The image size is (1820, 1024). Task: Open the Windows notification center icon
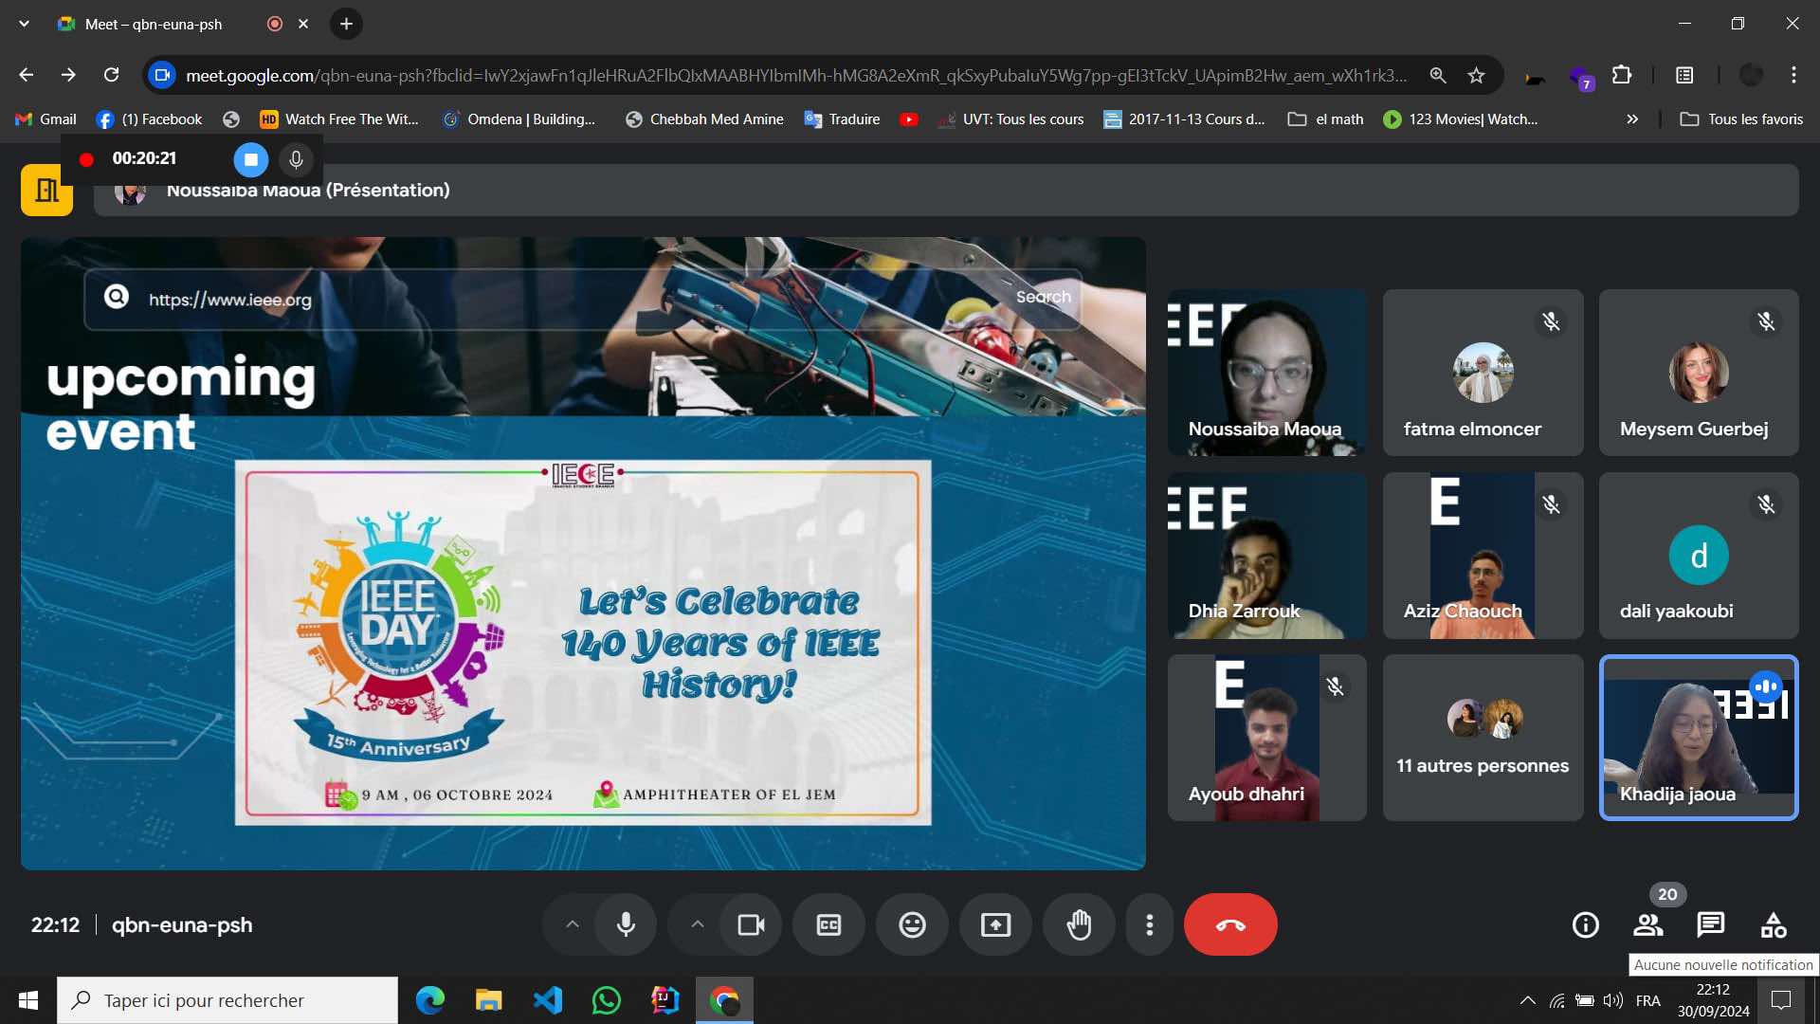[x=1781, y=1000]
